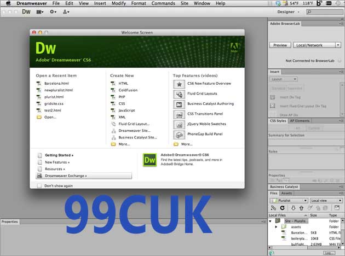Screen dimensions: 345x256
Task: Select the CSS Styles tab
Action: [x=278, y=121]
